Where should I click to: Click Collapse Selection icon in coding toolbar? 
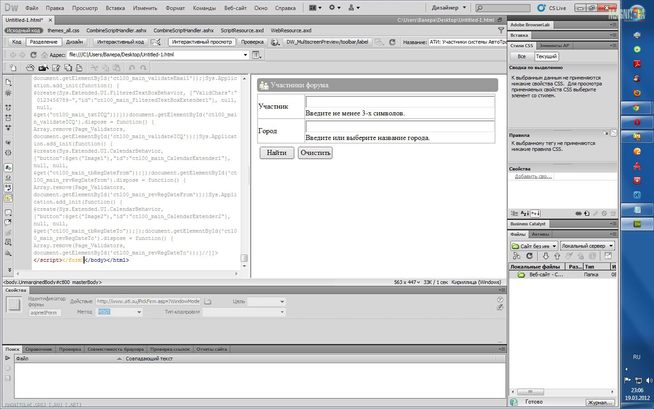pos(8,118)
